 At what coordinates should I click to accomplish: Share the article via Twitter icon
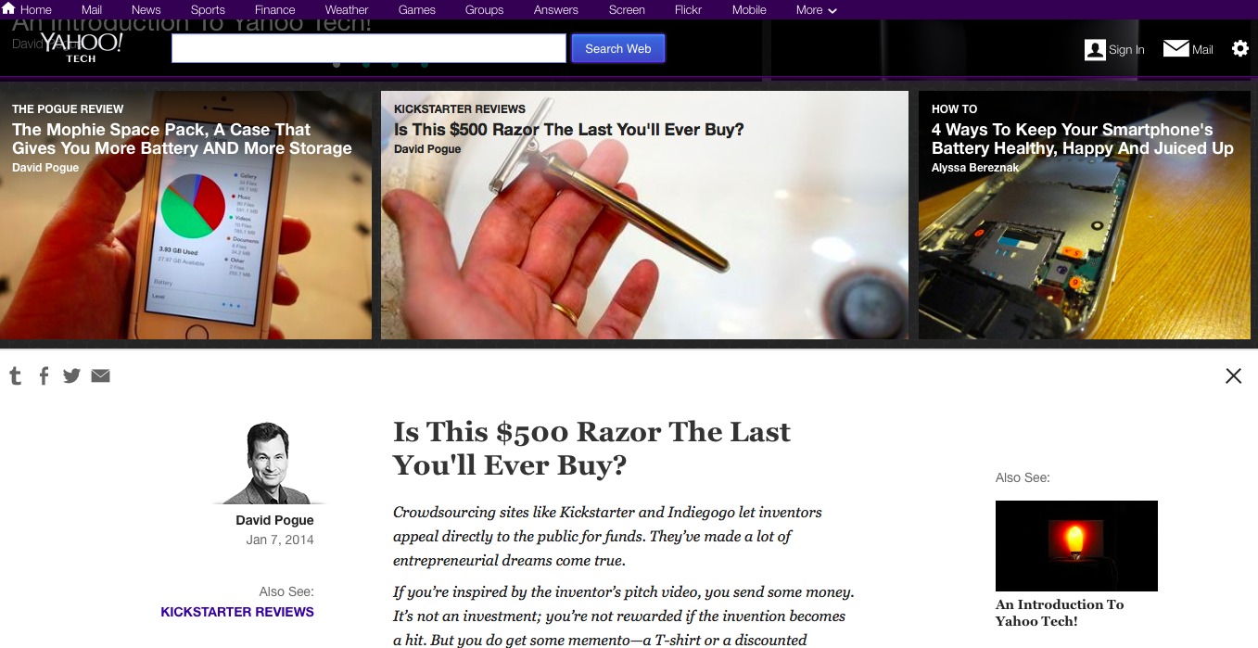71,375
